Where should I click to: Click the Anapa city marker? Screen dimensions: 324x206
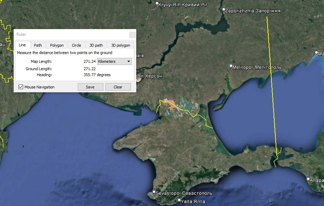pos(308,179)
